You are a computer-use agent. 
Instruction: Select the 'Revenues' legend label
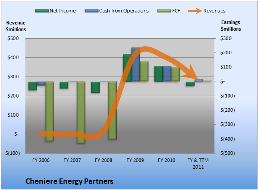point(214,11)
